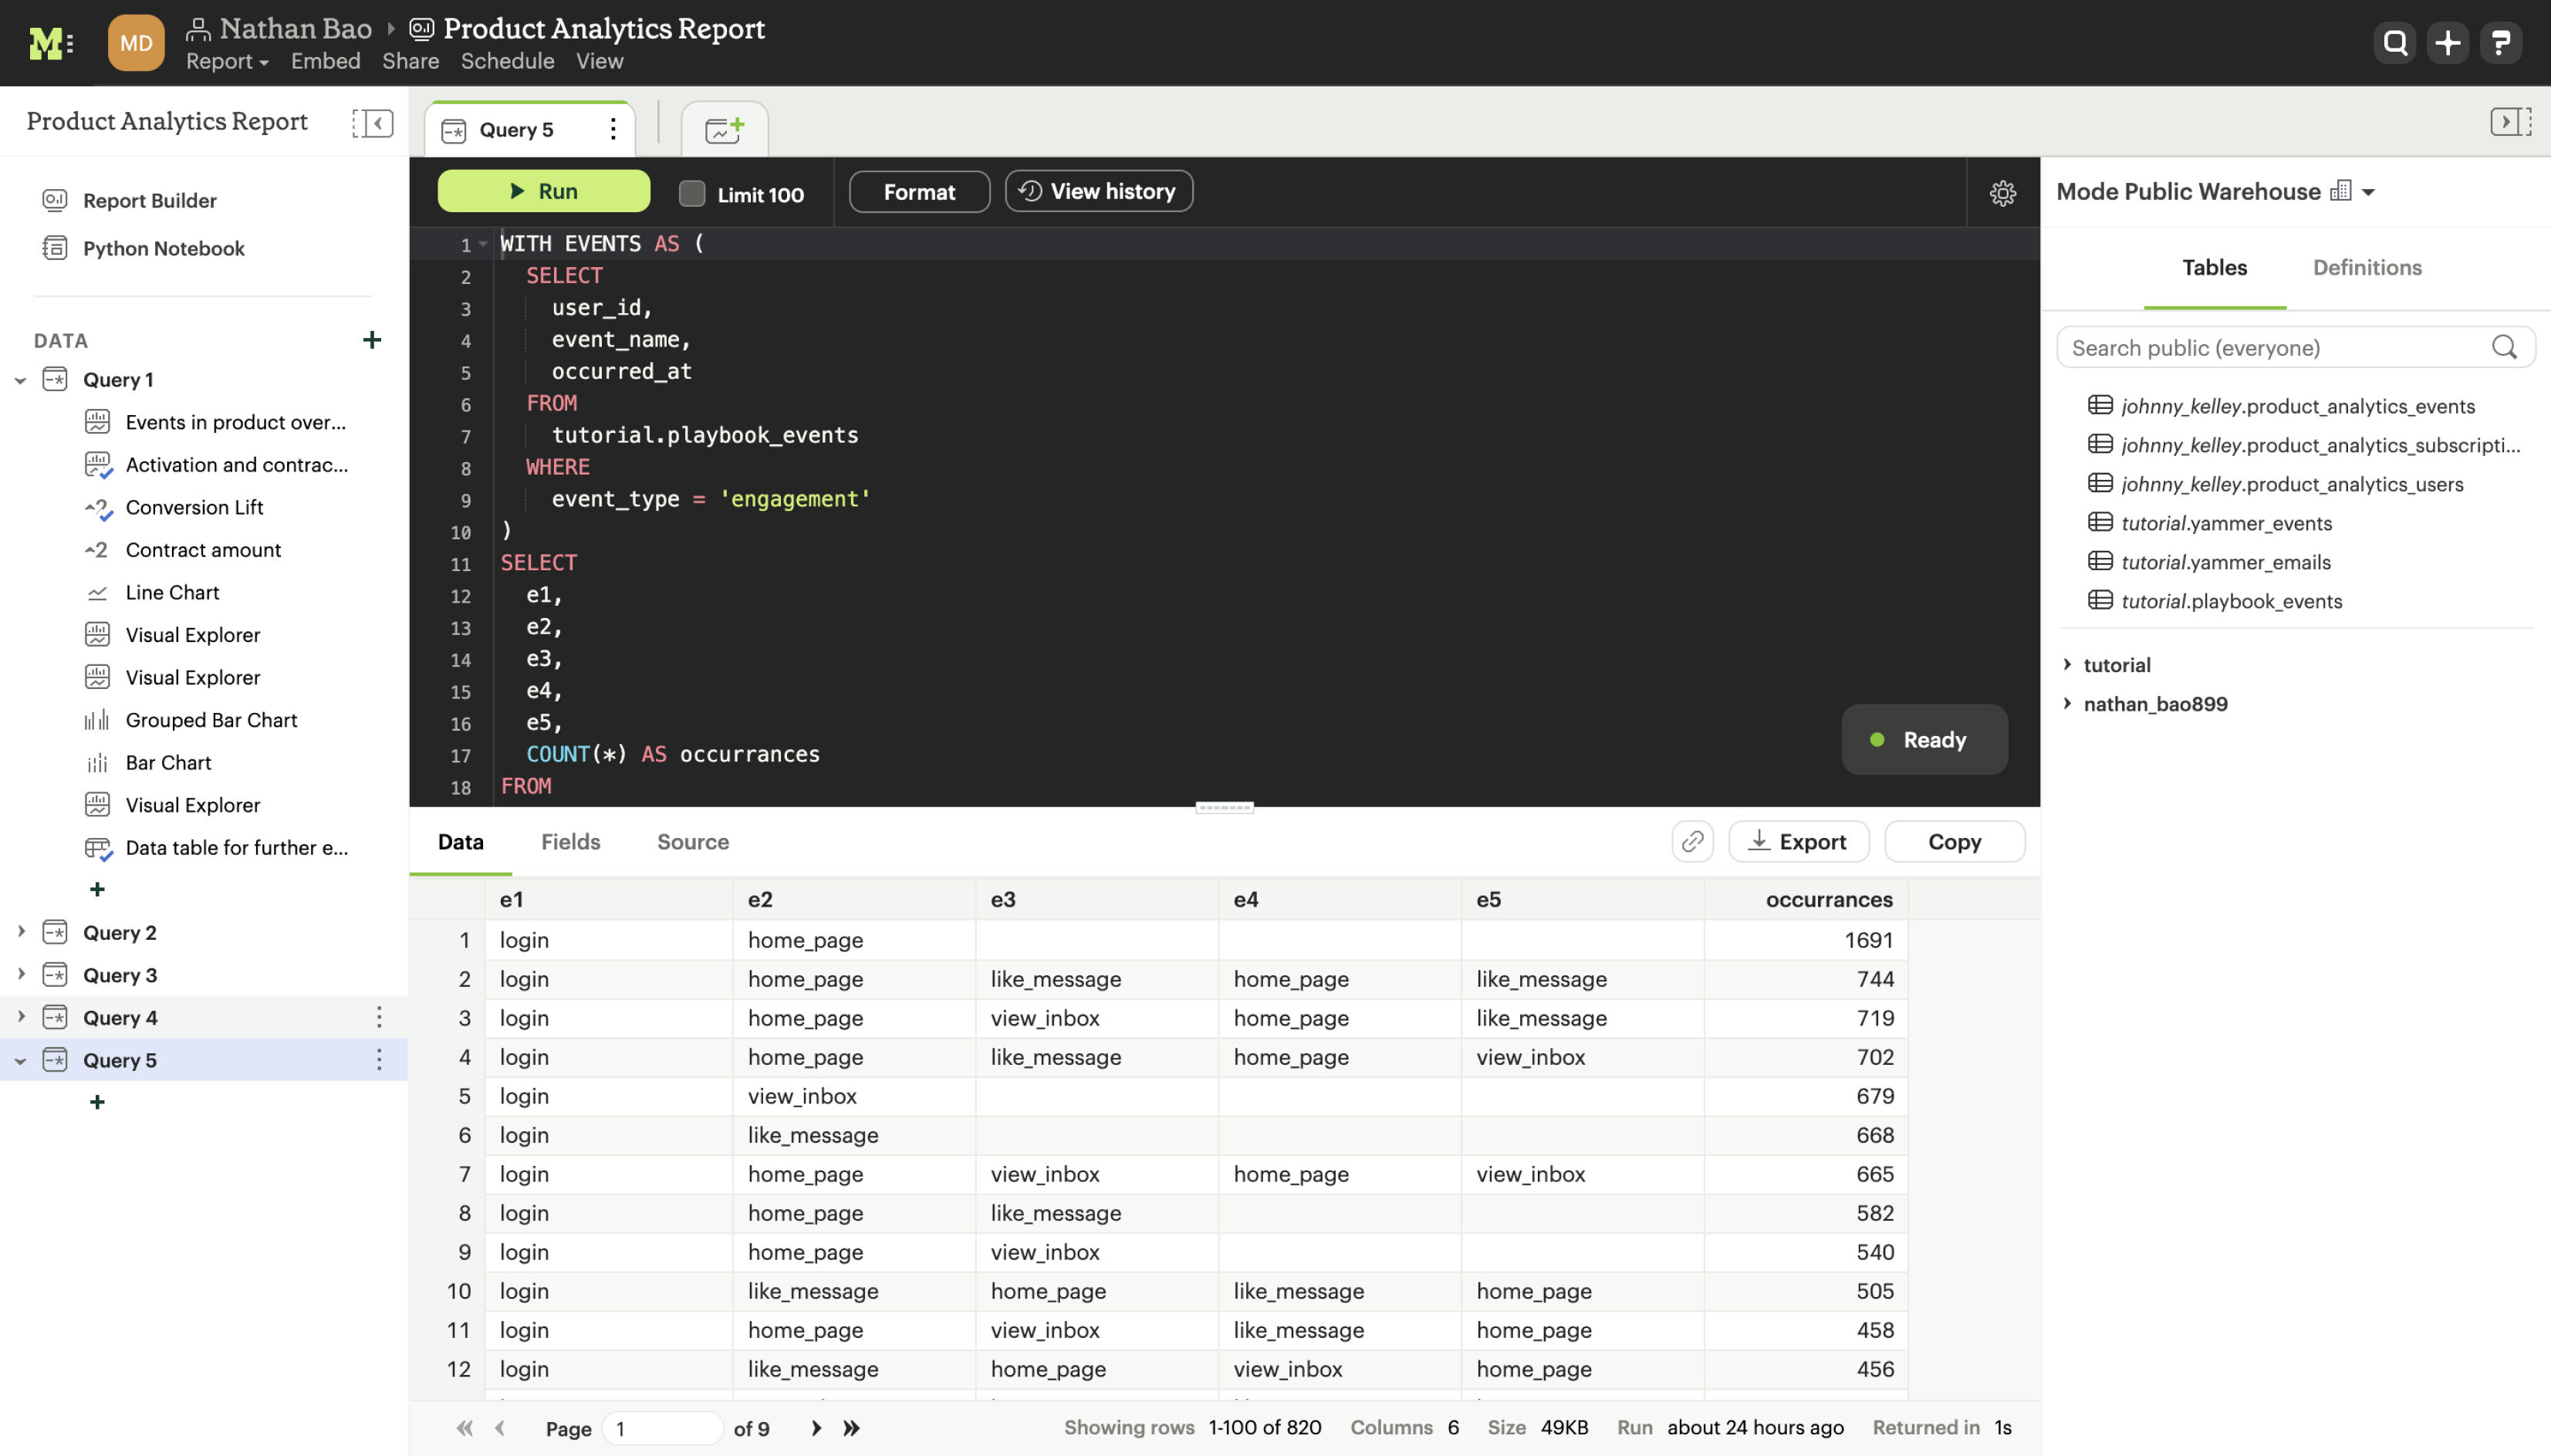This screenshot has width=2551, height=1456.
Task: Click the help question mark icon
Action: pos(2500,43)
